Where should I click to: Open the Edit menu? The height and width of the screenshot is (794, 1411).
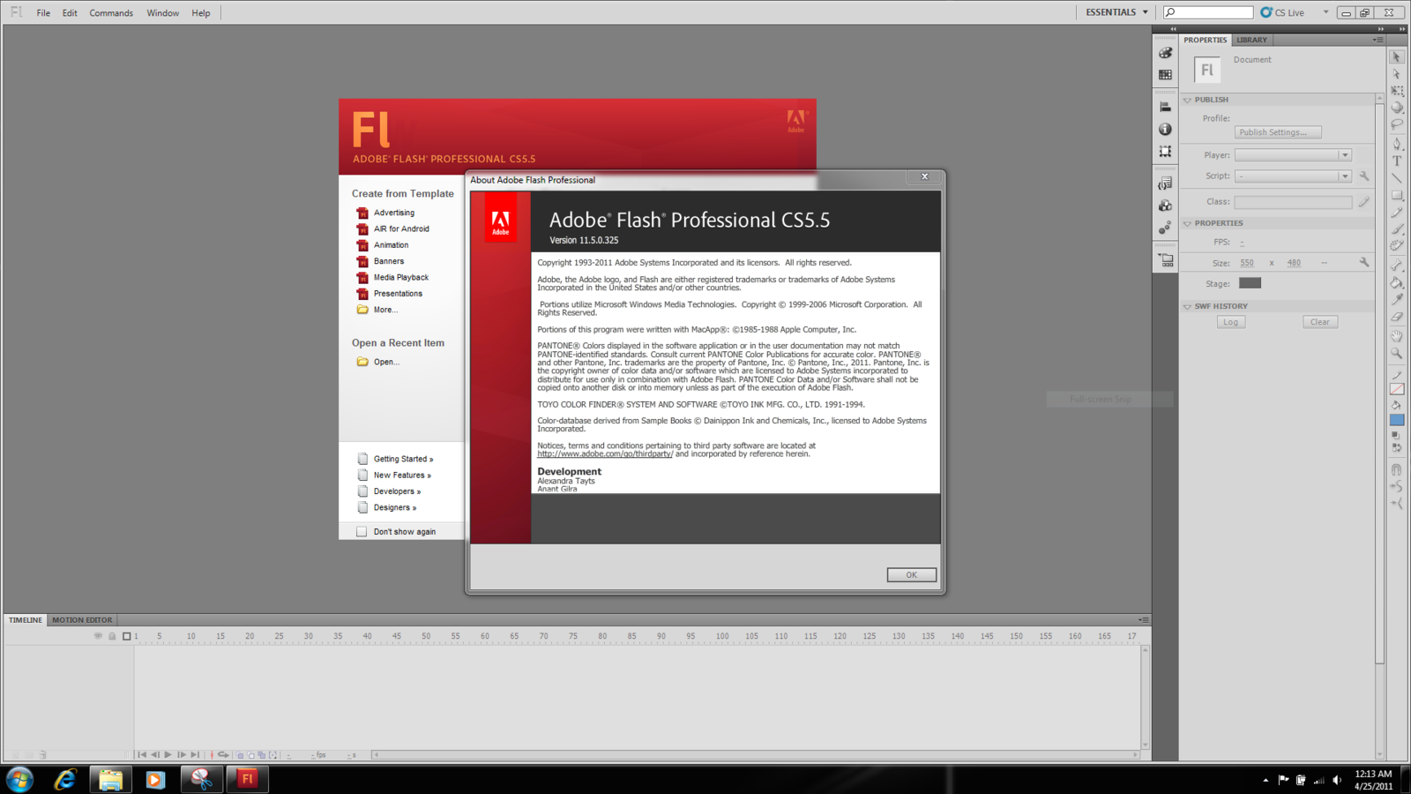(x=70, y=13)
